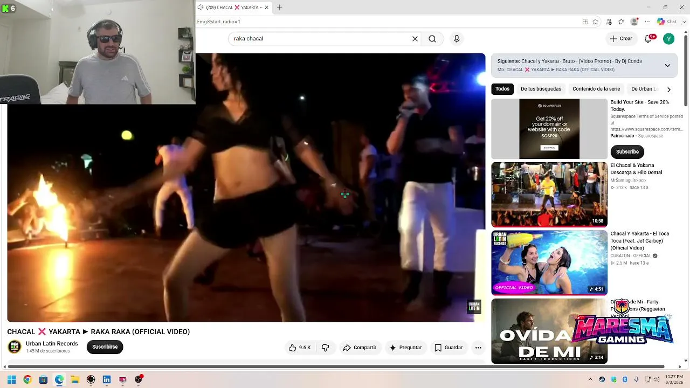This screenshot has width=690, height=388.
Task: Select the Todos filter chip
Action: click(502, 89)
